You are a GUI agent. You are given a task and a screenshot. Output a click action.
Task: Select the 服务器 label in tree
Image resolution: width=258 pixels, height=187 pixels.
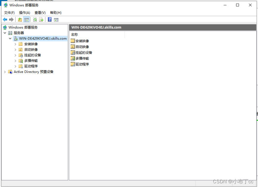point(19,33)
